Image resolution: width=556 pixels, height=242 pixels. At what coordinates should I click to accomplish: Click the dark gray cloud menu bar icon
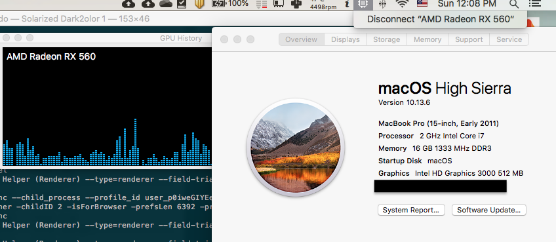[x=166, y=3]
